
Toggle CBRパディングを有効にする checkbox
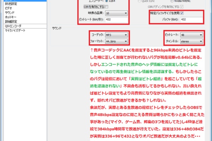[x=182, y=7]
